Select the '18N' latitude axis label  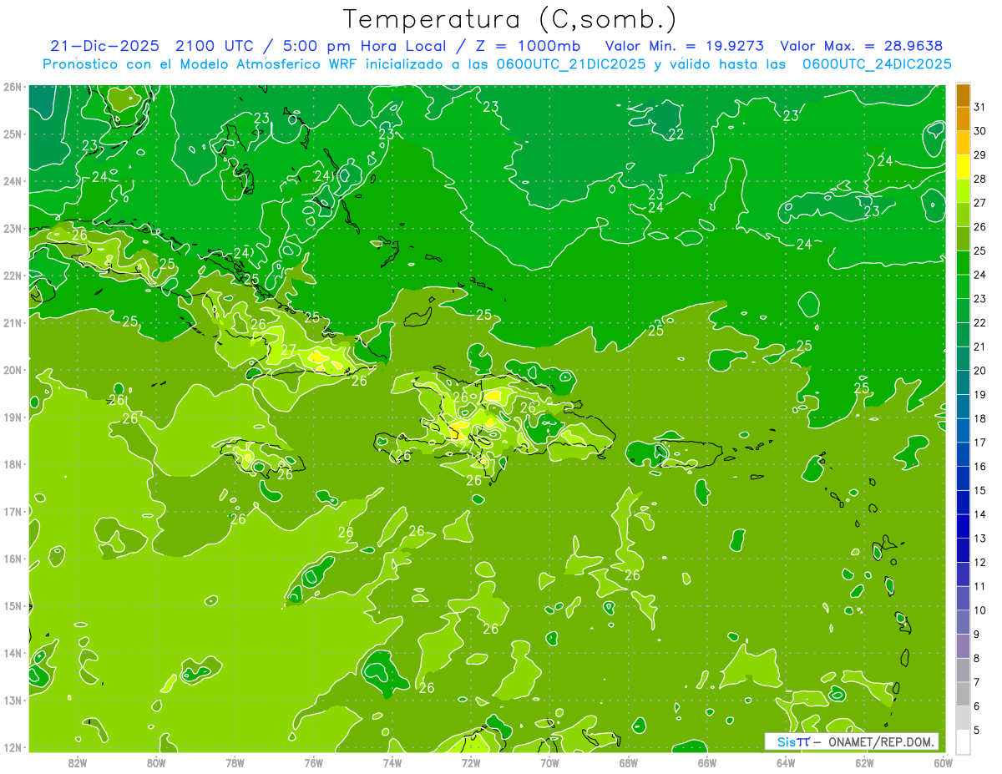tap(12, 463)
